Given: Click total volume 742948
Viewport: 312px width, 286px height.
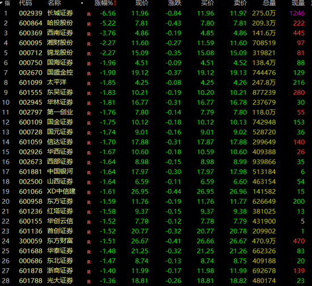Looking at the screenshot, I should [x=264, y=122].
